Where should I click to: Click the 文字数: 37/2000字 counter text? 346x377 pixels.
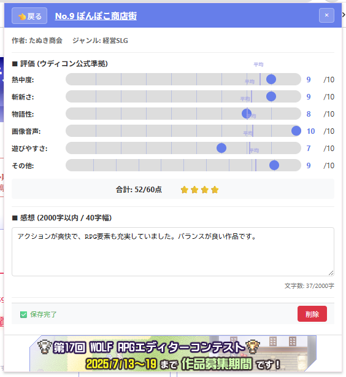coord(309,286)
